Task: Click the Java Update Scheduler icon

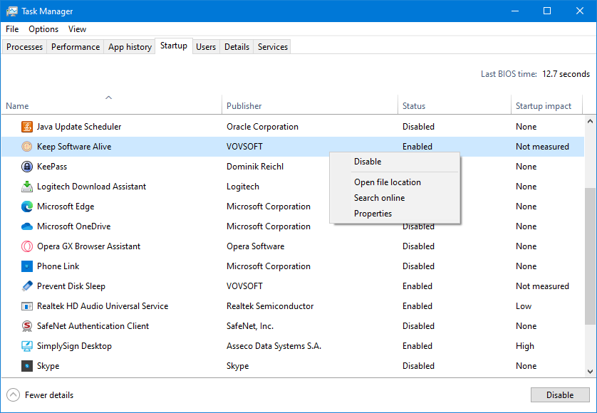Action: click(26, 126)
